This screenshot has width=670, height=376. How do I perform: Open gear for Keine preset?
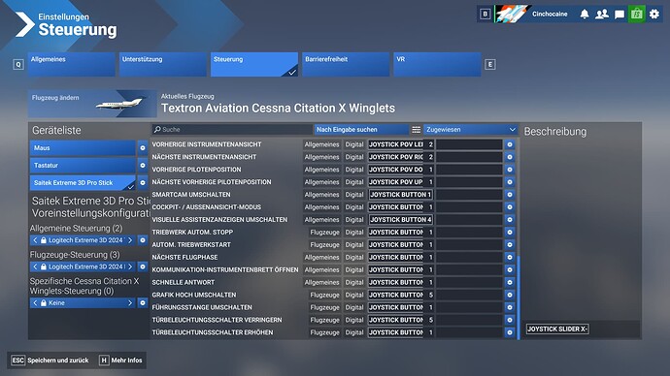tap(143, 303)
